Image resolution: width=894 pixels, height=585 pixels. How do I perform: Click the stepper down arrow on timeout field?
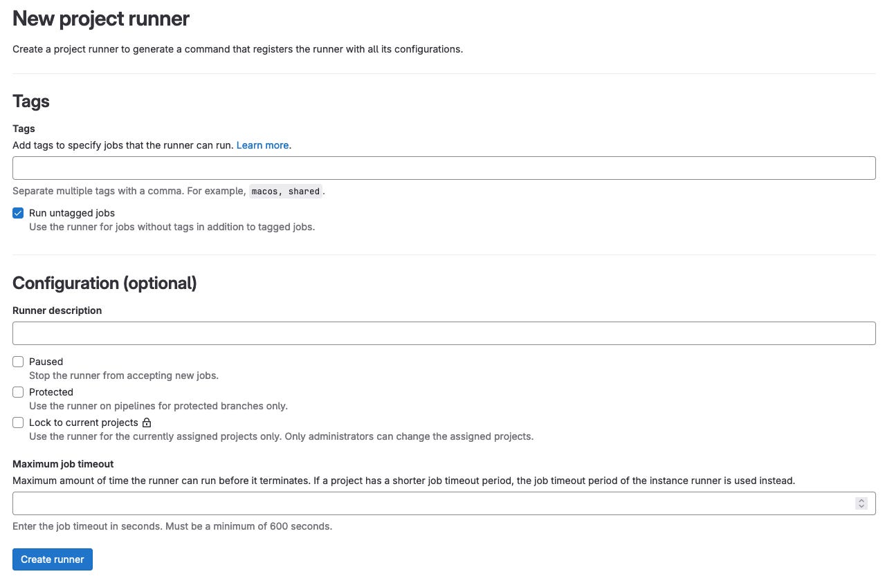tap(861, 506)
